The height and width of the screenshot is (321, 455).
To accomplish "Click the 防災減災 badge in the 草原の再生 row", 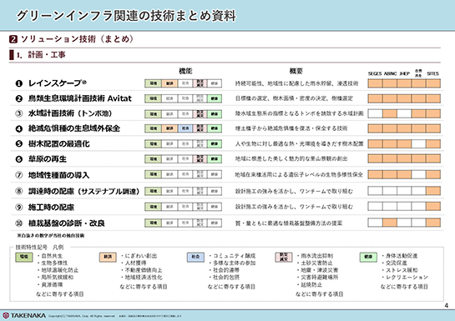I will pos(200,158).
